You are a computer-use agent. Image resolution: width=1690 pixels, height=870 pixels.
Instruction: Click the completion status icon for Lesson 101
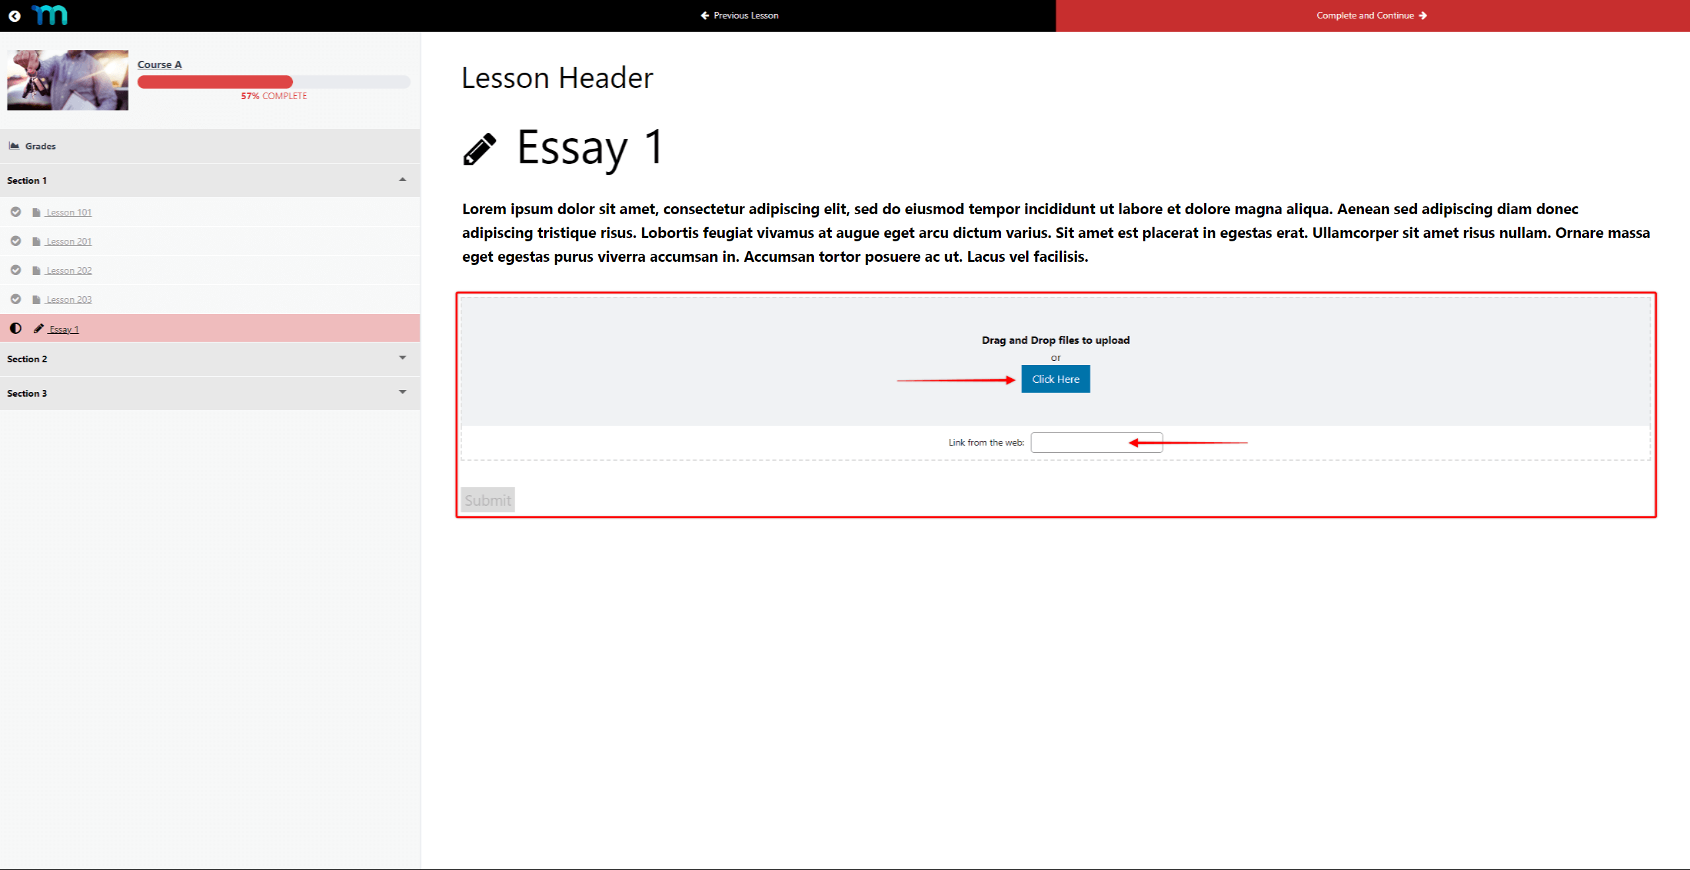click(x=15, y=211)
